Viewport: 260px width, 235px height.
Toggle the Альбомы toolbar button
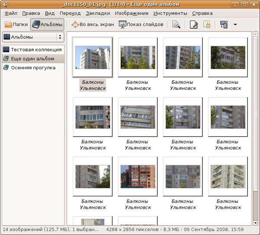pos(47,25)
